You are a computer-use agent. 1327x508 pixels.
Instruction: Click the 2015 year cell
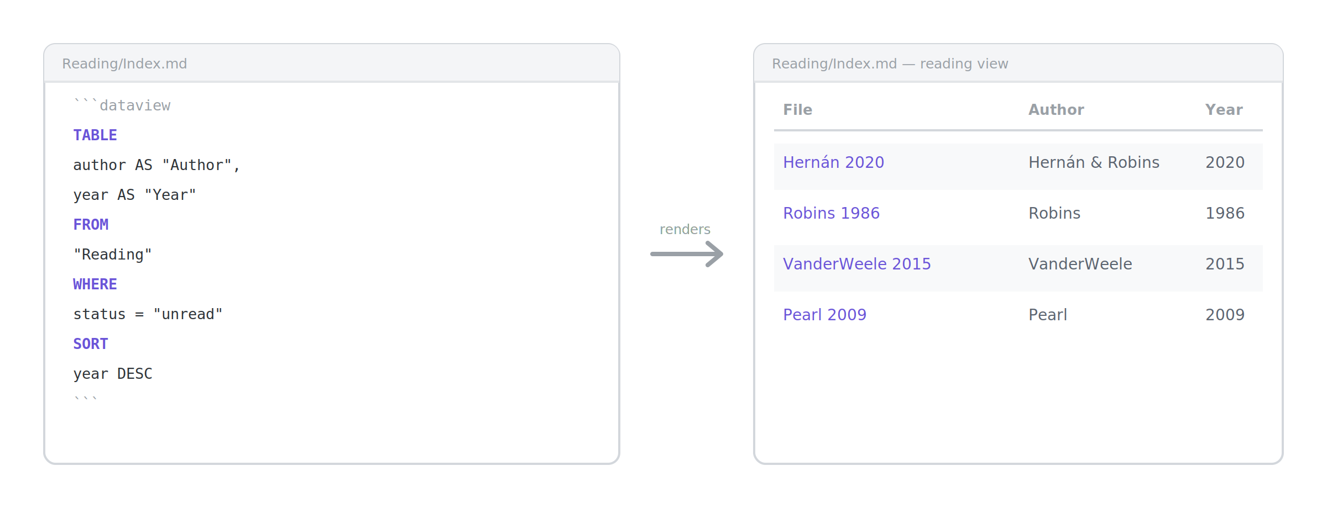click(1225, 264)
